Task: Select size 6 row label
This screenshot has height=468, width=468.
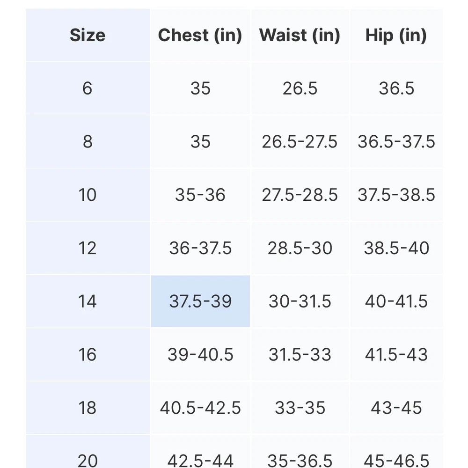Action: click(x=88, y=88)
